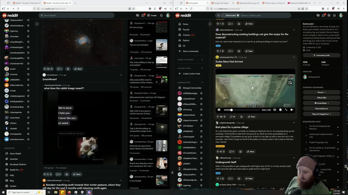Open the chat icon in the r/Enshrouded window
Viewport: 348px width, 195px height.
click(324, 15)
